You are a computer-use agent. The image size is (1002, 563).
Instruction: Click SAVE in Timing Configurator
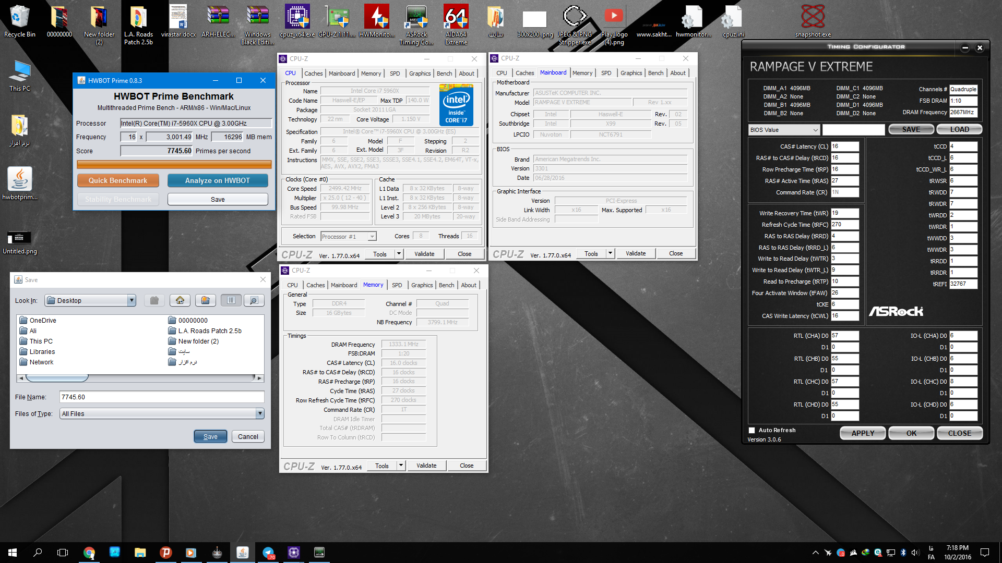[911, 129]
